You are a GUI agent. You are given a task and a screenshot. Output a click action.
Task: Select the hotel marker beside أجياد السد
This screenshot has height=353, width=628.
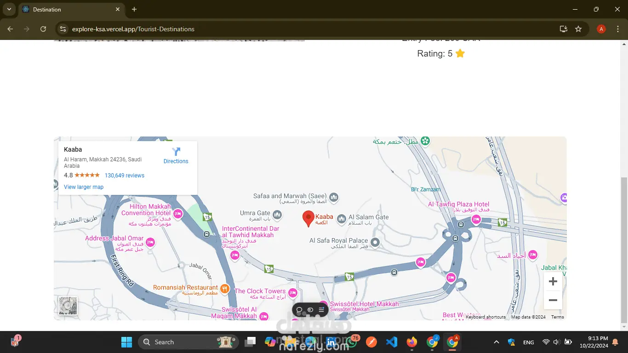click(x=533, y=254)
